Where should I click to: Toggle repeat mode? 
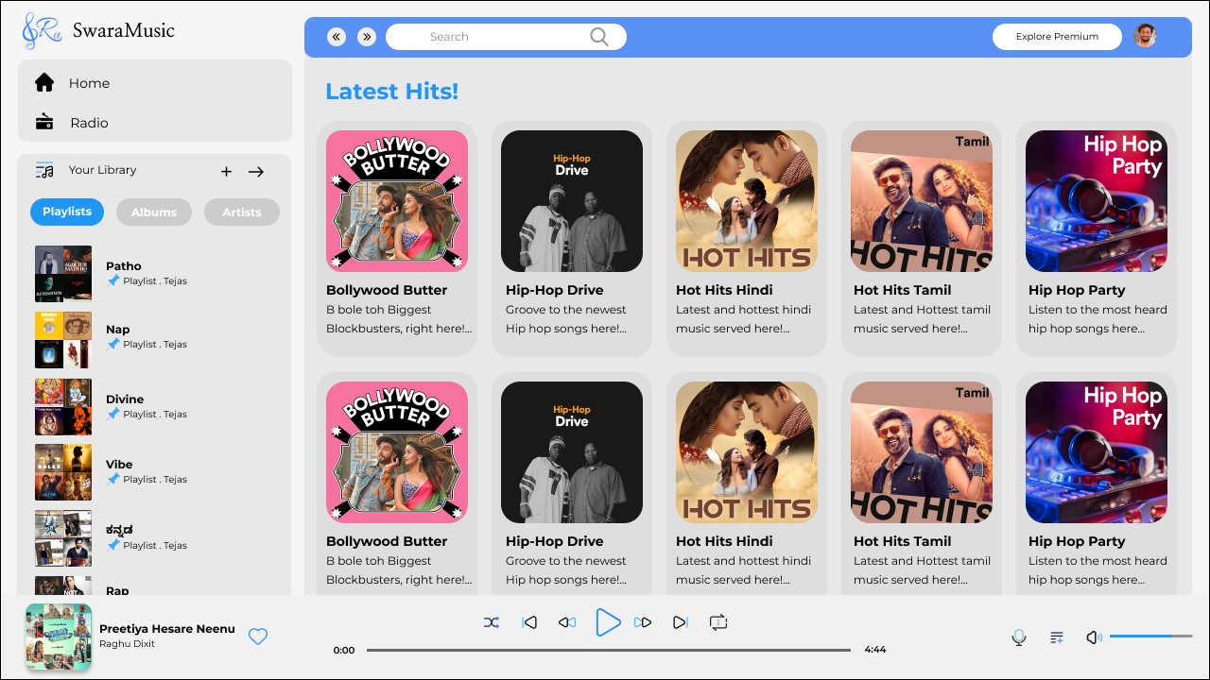pyautogui.click(x=718, y=622)
